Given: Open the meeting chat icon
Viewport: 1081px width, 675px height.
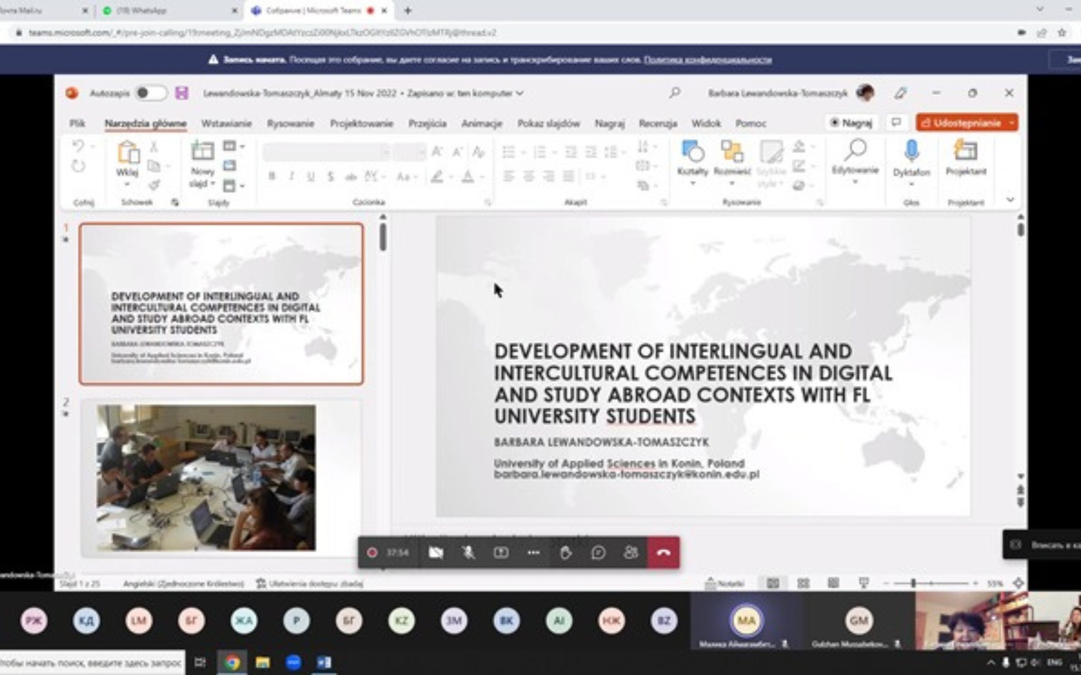Looking at the screenshot, I should [x=598, y=553].
